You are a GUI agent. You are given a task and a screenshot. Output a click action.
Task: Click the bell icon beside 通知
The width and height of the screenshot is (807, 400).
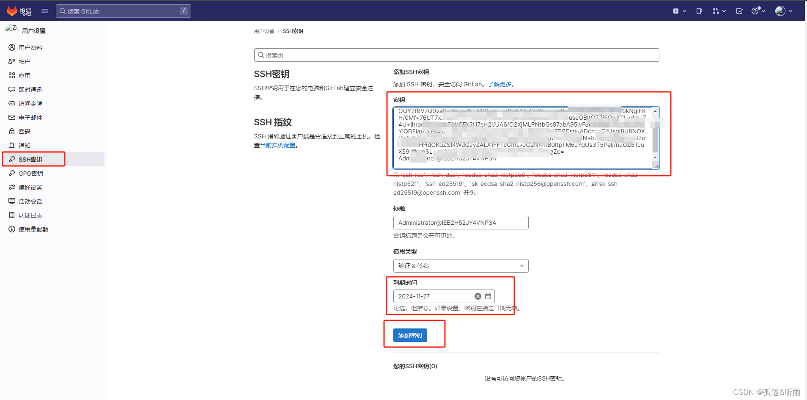click(12, 145)
